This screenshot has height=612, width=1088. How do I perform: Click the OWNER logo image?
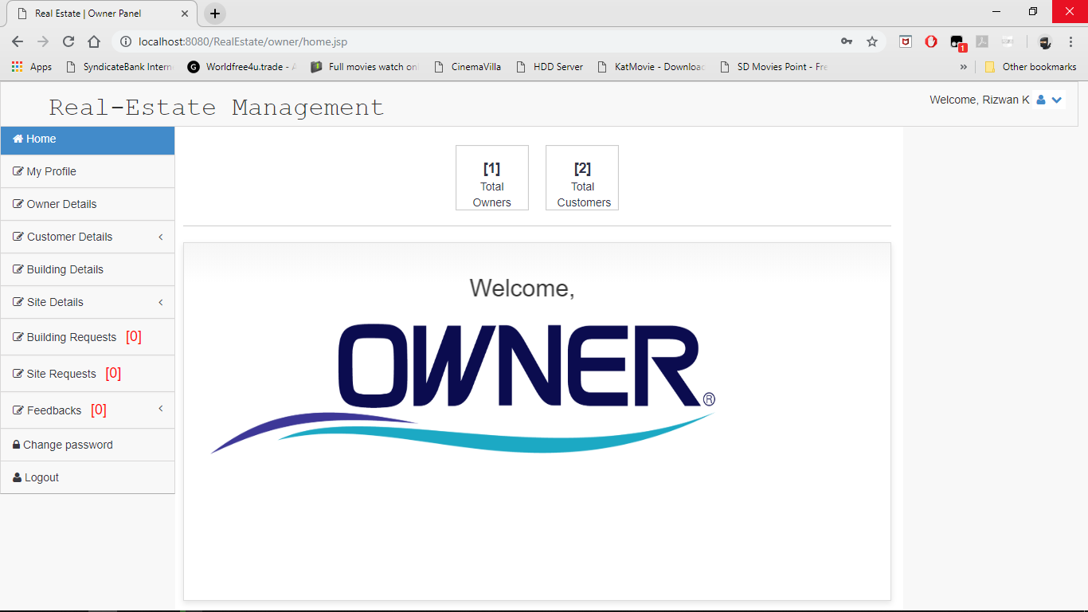tap(463, 388)
